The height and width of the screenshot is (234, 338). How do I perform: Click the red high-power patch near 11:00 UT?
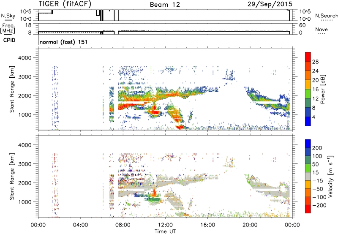[155, 112]
